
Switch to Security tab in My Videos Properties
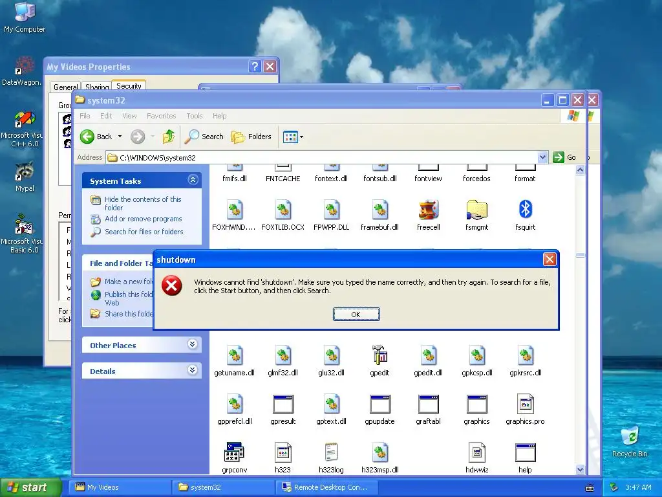[129, 86]
